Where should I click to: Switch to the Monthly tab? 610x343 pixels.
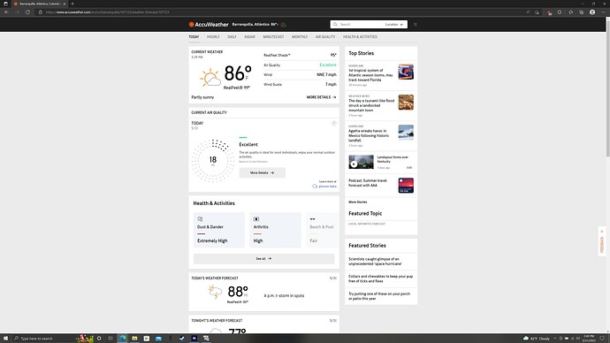click(x=300, y=37)
